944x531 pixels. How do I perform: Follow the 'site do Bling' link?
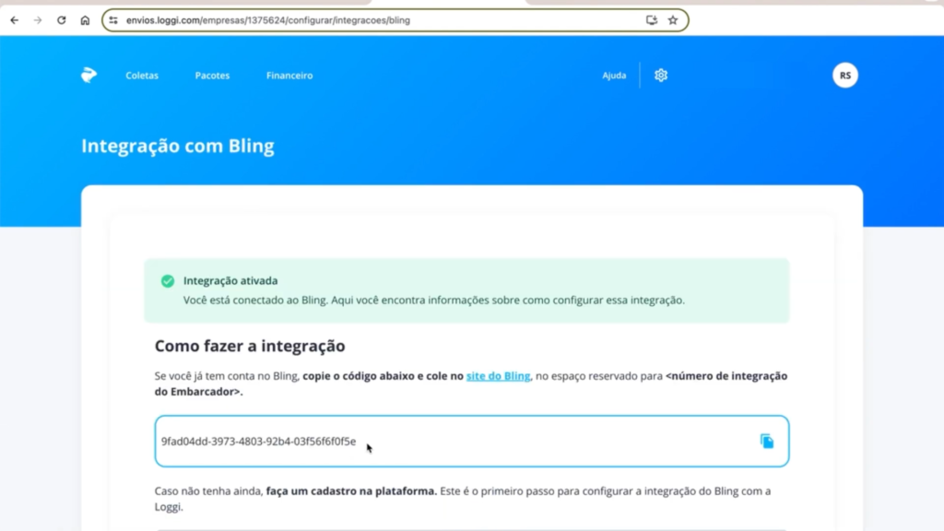point(498,376)
